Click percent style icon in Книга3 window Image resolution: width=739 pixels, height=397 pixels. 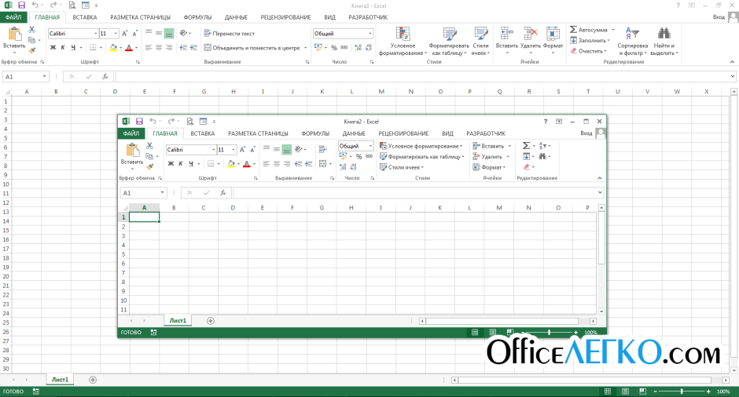(x=333, y=48)
